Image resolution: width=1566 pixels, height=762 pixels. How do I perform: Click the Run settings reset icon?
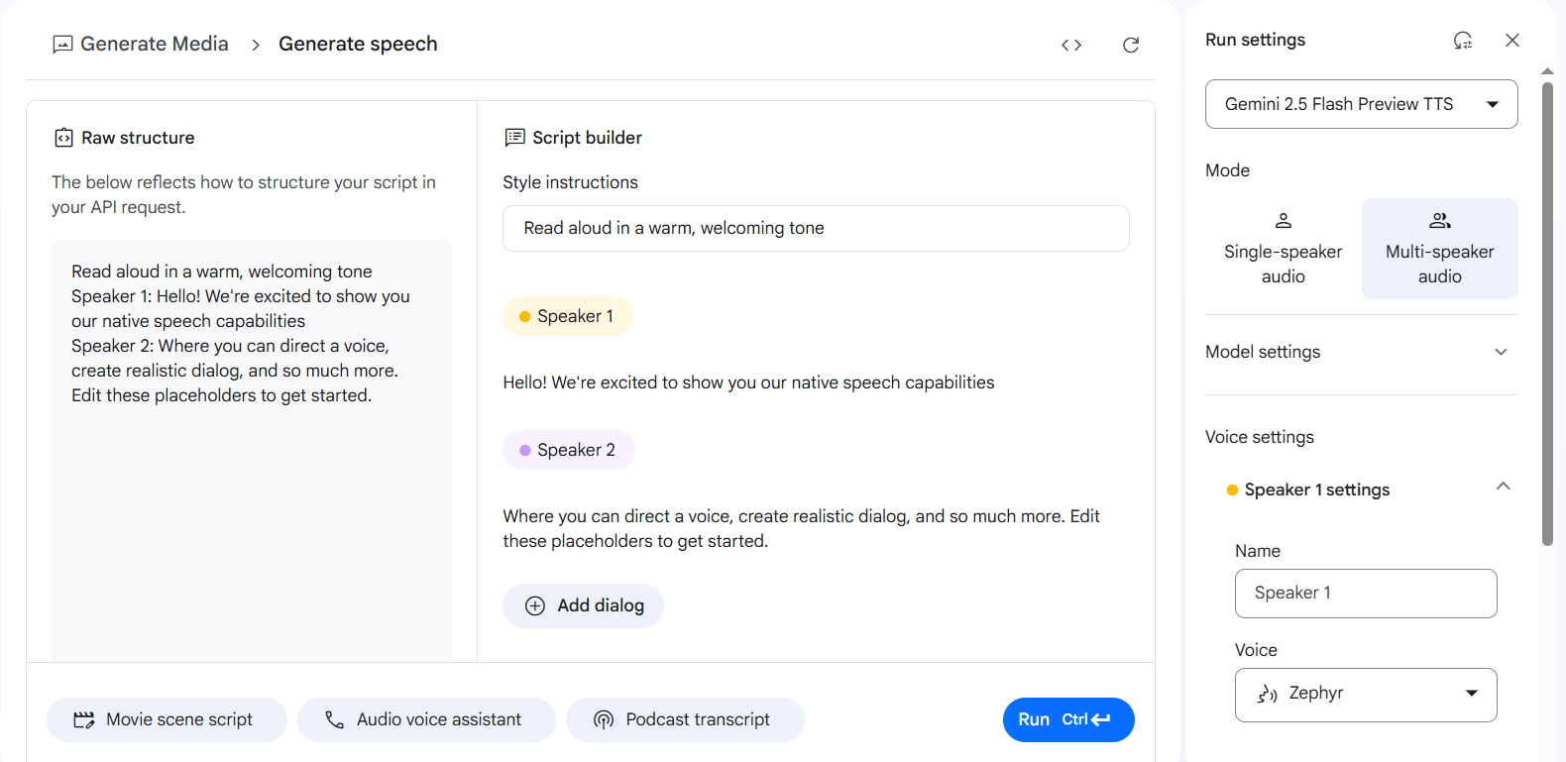tap(1463, 41)
